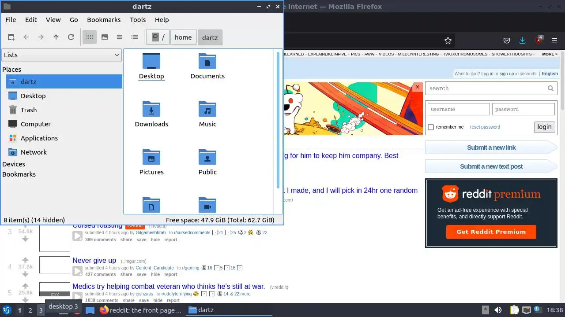Open Computer in Places sidebar

coord(64,124)
